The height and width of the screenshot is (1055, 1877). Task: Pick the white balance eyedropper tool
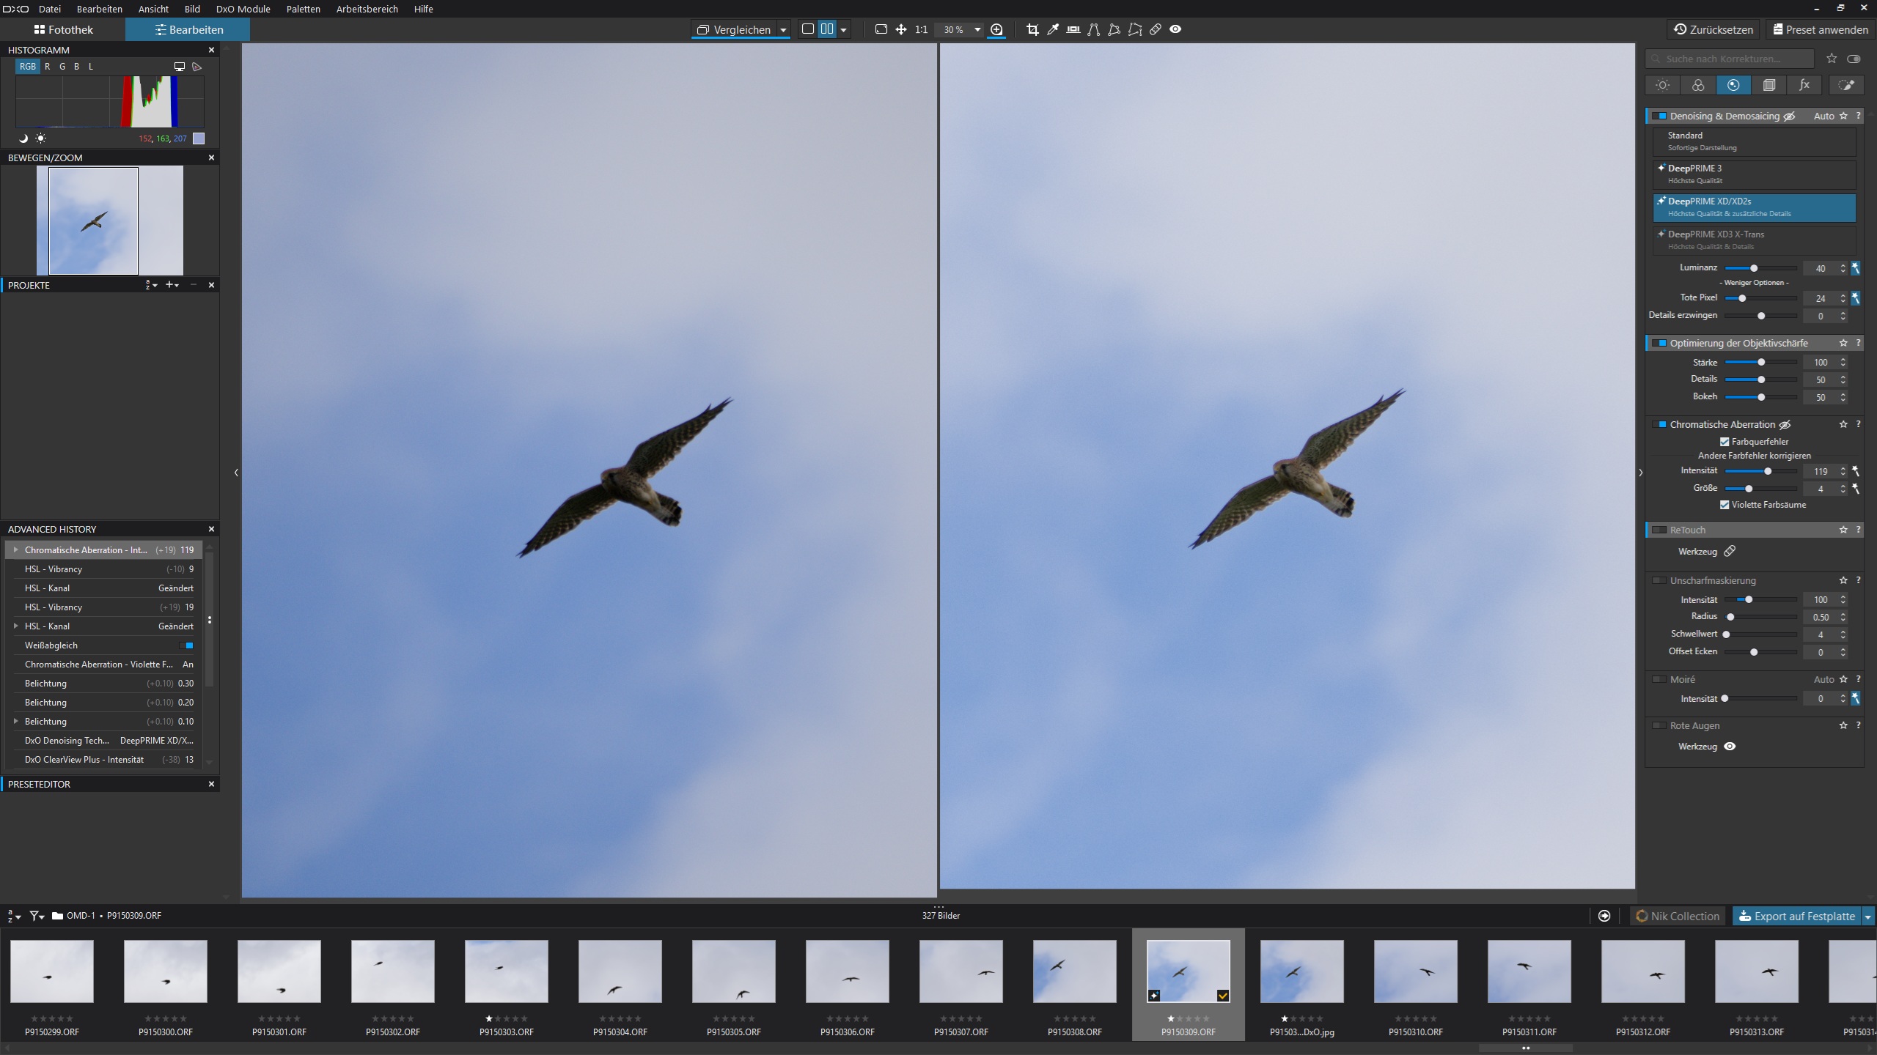(x=1053, y=29)
